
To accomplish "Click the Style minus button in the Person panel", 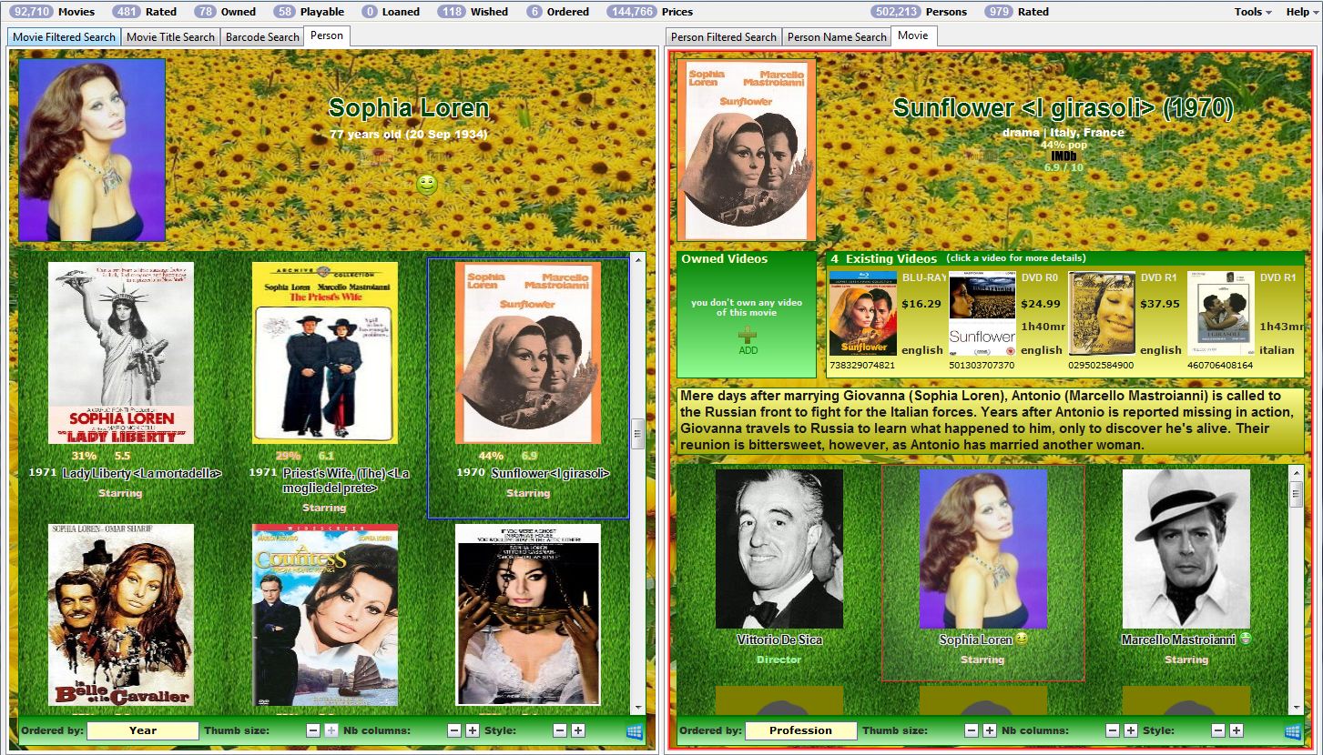I will (x=560, y=730).
